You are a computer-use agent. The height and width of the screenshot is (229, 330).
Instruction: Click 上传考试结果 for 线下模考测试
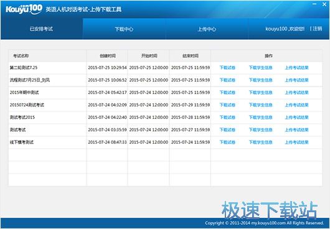coord(296,142)
